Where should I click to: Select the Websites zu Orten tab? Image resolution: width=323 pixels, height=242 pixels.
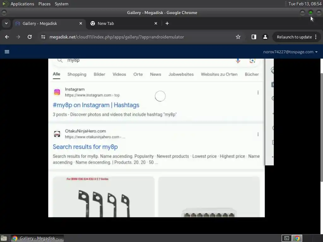pyautogui.click(x=219, y=74)
